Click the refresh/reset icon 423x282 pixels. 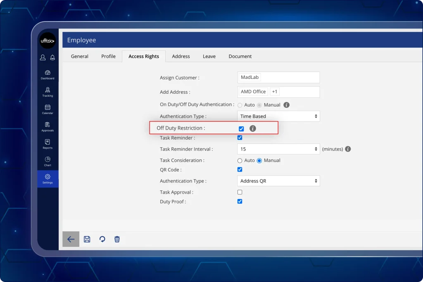tap(102, 239)
